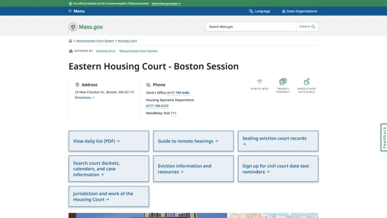
Task: Open Housing Court in Offered By row
Action: [x=106, y=51]
